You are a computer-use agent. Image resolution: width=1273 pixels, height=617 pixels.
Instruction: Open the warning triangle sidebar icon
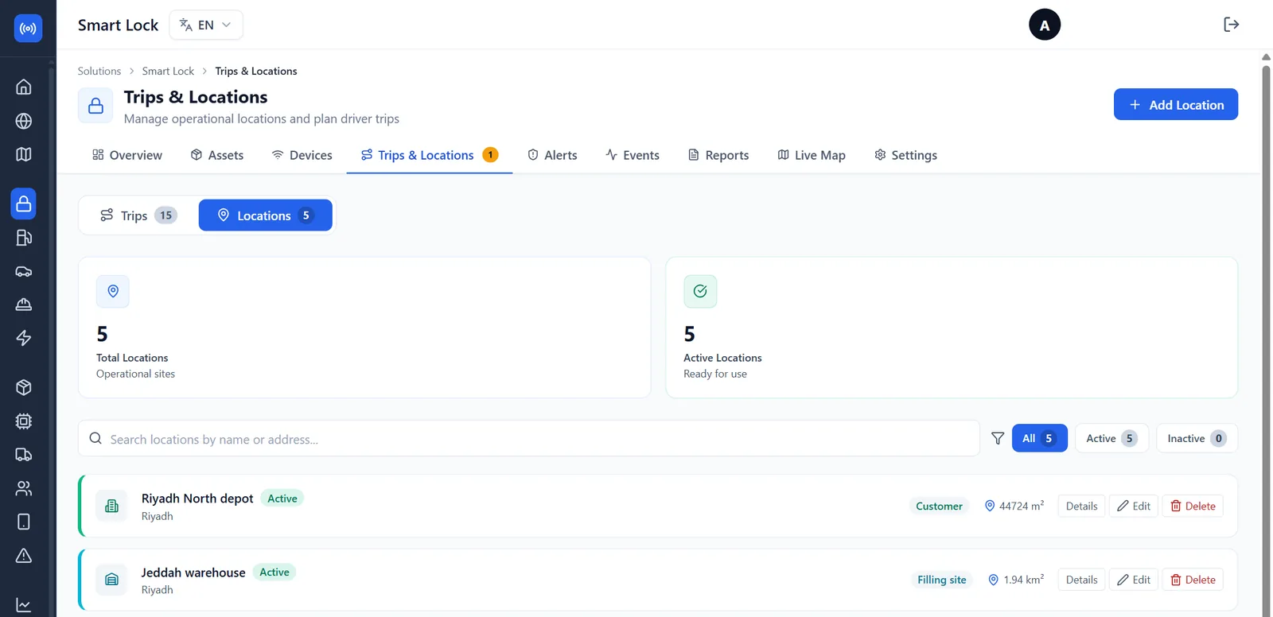[x=24, y=555]
